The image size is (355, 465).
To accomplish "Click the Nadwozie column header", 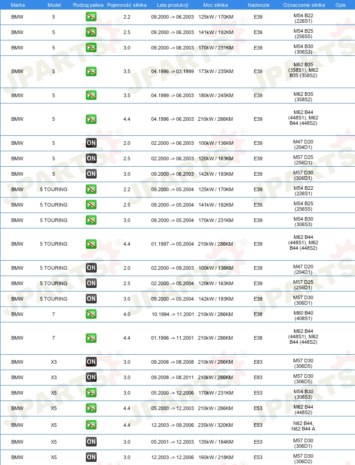I will 259,5.
